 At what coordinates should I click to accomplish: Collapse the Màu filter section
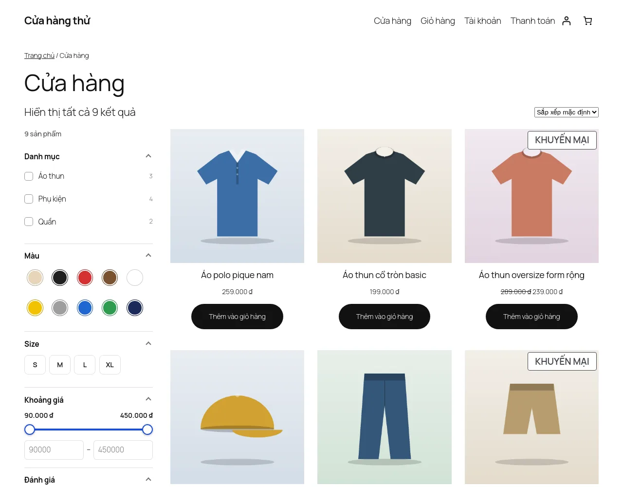click(148, 255)
